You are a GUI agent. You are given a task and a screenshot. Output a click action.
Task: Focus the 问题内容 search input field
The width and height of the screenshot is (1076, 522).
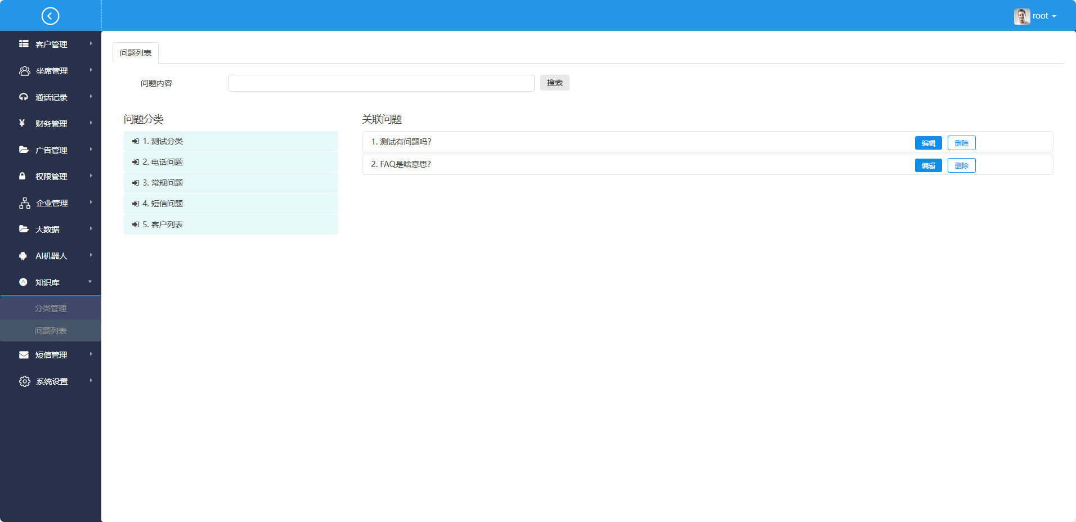pyautogui.click(x=381, y=83)
